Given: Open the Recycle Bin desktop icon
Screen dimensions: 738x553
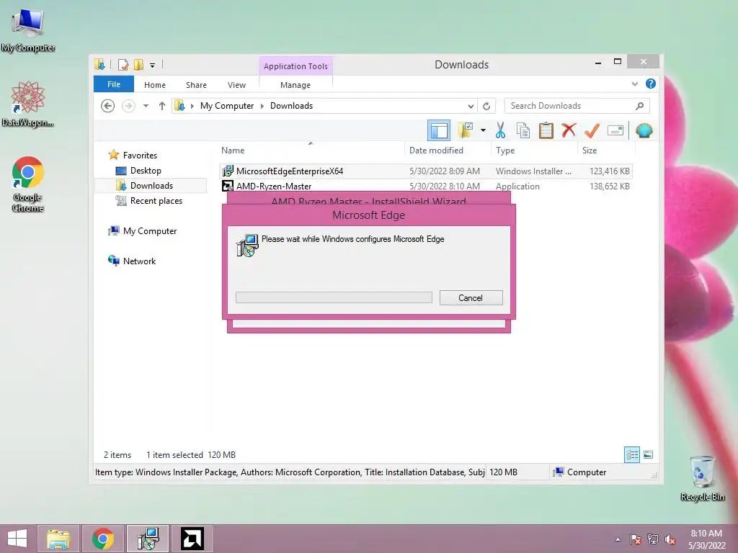Looking at the screenshot, I should pyautogui.click(x=702, y=478).
